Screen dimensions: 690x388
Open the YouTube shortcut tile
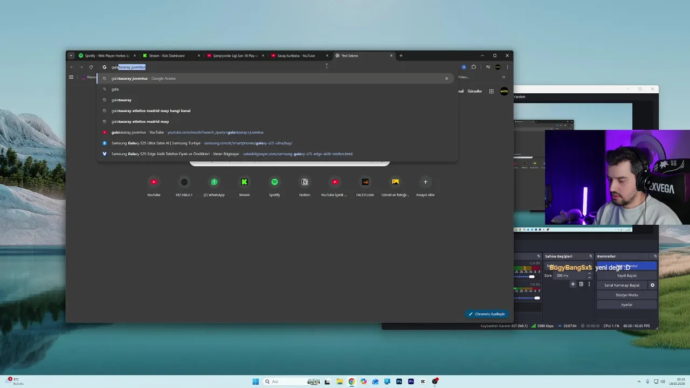[154, 186]
